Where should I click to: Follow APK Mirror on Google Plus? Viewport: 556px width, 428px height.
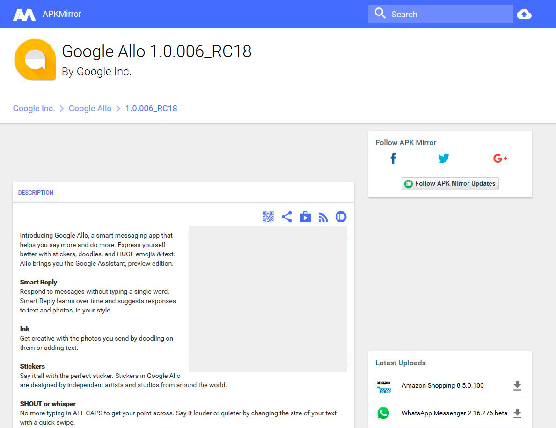click(x=500, y=158)
